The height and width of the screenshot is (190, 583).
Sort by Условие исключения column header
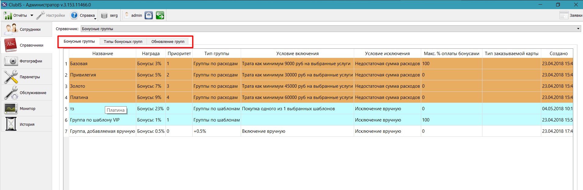pos(387,54)
